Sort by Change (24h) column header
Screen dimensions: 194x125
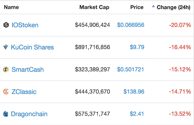173,7
